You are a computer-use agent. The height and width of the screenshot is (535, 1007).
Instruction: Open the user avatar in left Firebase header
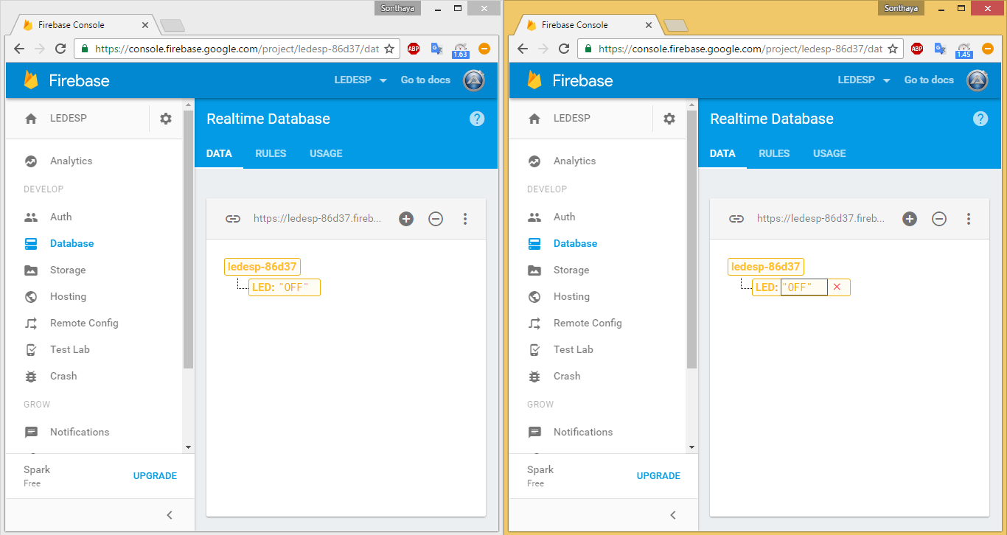[x=473, y=80]
